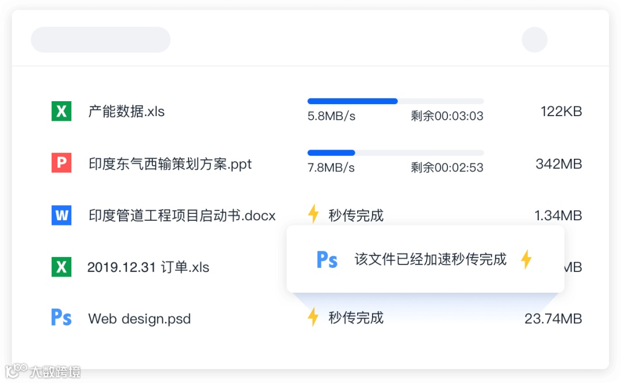Click the lightning bolt in the tooltip popup
The image size is (621, 383).
pos(526,259)
